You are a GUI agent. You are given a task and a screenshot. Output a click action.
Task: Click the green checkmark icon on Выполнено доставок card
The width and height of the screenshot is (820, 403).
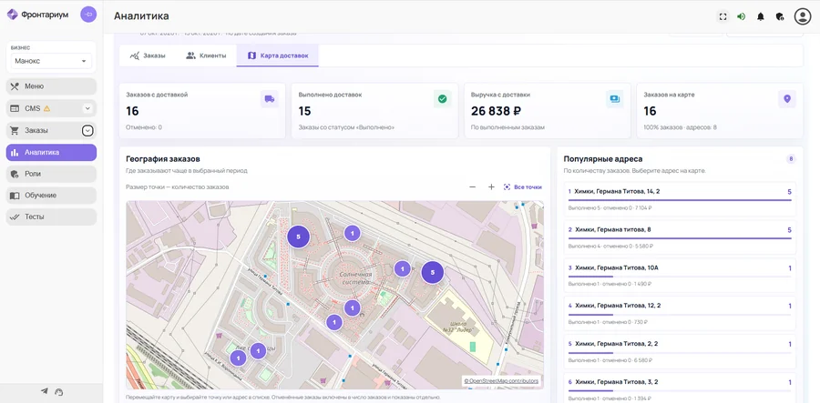click(x=443, y=98)
